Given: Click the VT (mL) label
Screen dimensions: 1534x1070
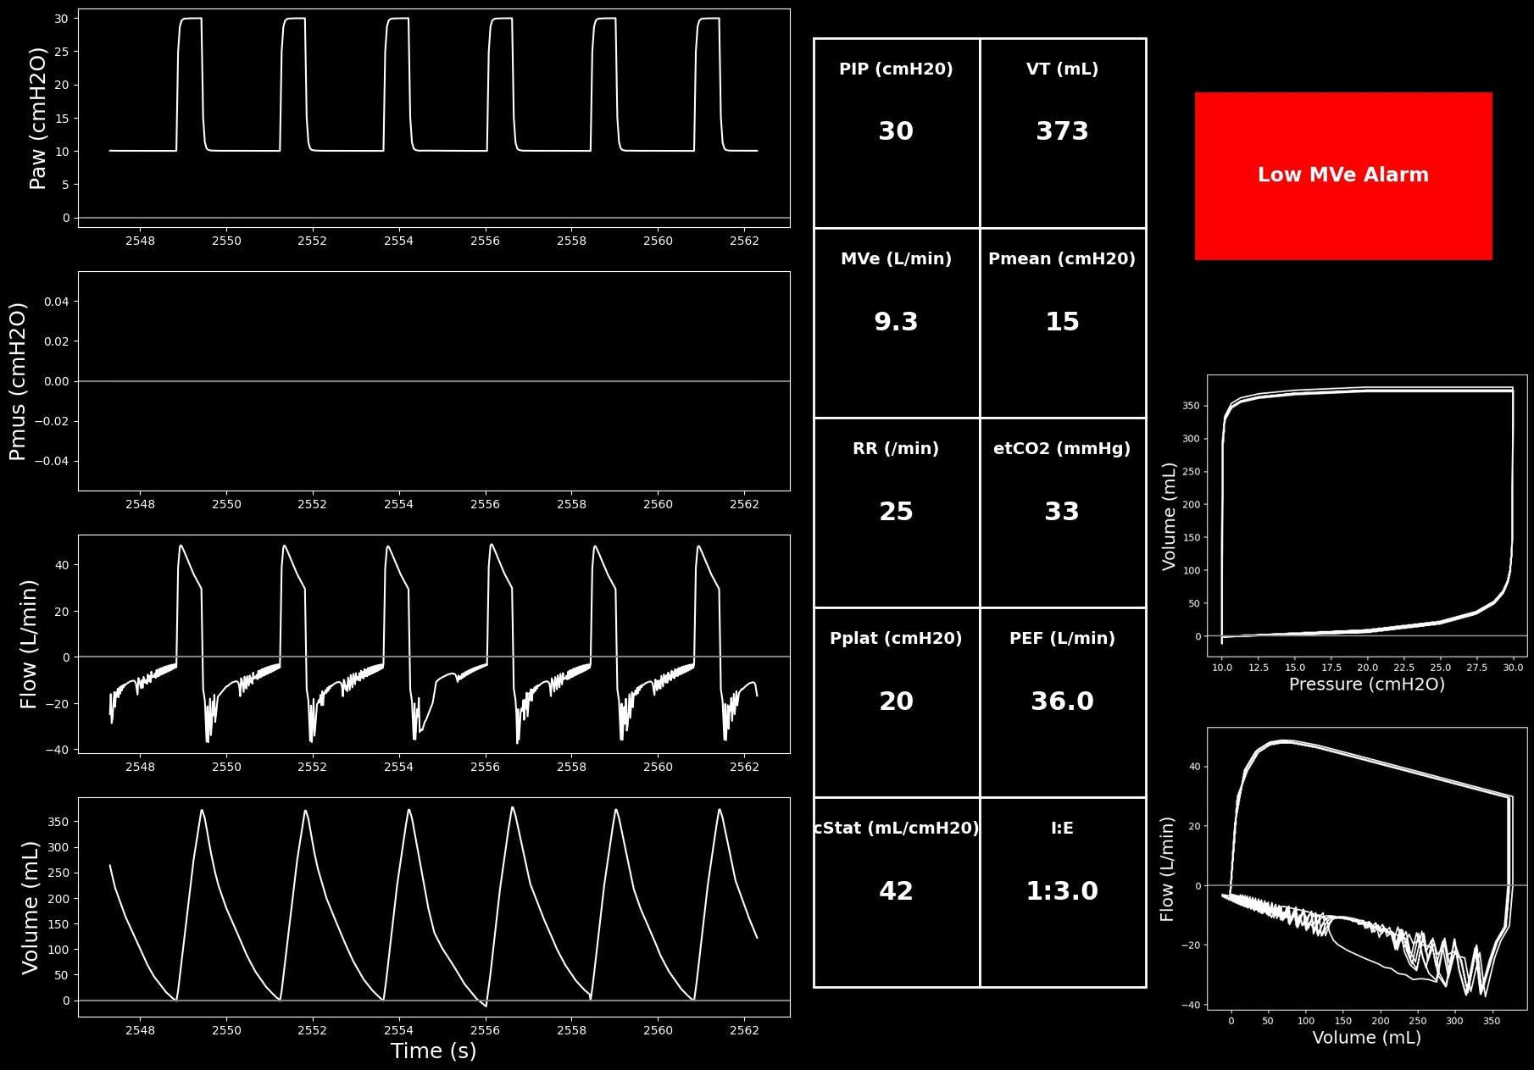Looking at the screenshot, I should click(x=1062, y=69).
